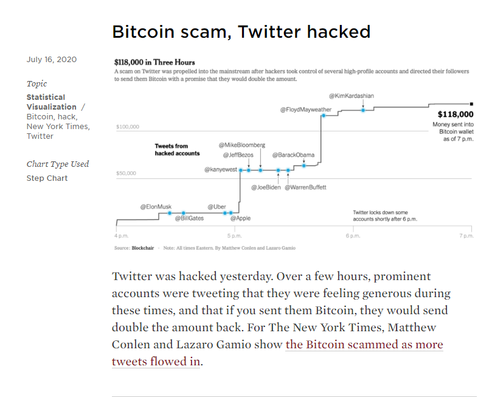The width and height of the screenshot is (492, 397).
Task: Click the @ElonMusk tweet marker dot
Action: (x=170, y=213)
